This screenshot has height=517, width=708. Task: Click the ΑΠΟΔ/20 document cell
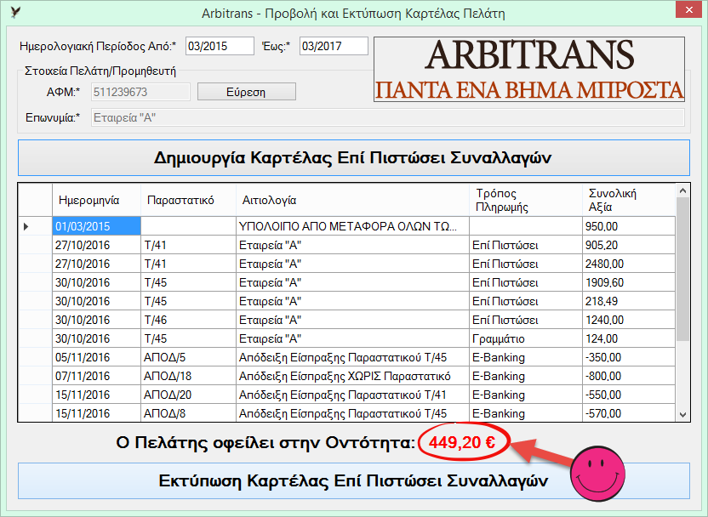click(x=188, y=395)
